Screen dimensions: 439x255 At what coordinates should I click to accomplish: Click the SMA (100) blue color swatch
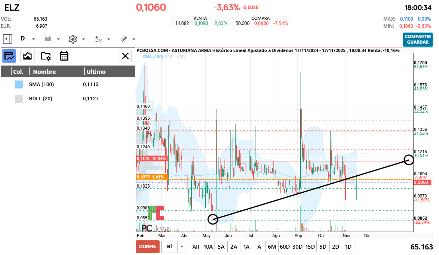coord(19,84)
